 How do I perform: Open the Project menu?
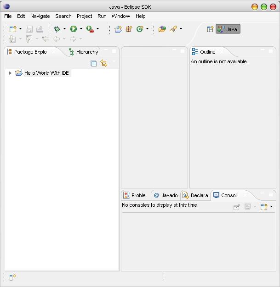pyautogui.click(x=84, y=16)
